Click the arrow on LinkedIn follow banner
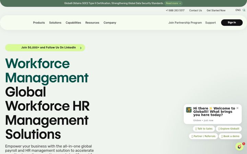This screenshot has width=247, height=154. 81,48
